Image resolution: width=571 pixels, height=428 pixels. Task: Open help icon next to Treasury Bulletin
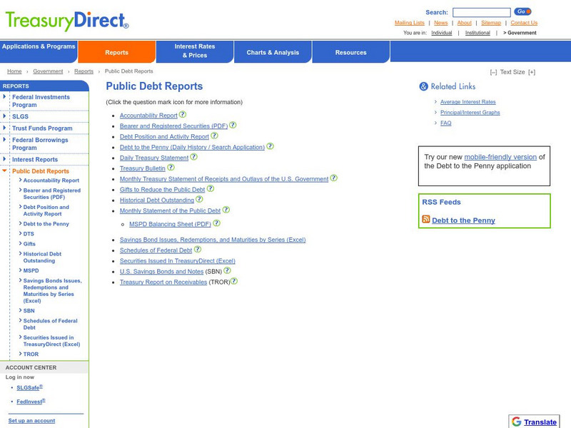pos(171,168)
